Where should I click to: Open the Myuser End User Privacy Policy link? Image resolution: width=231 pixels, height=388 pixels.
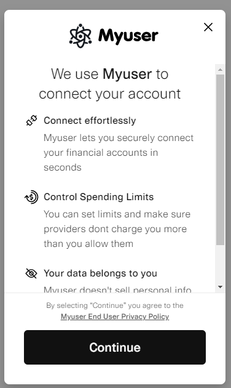coord(115,317)
